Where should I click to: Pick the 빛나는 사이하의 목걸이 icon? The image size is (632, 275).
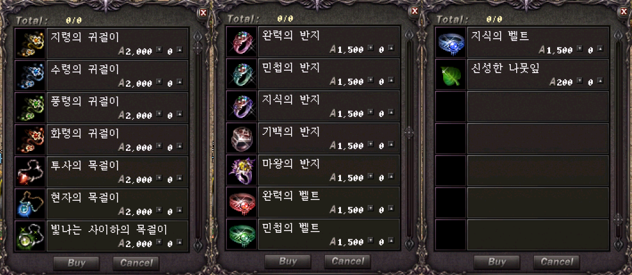click(x=30, y=235)
